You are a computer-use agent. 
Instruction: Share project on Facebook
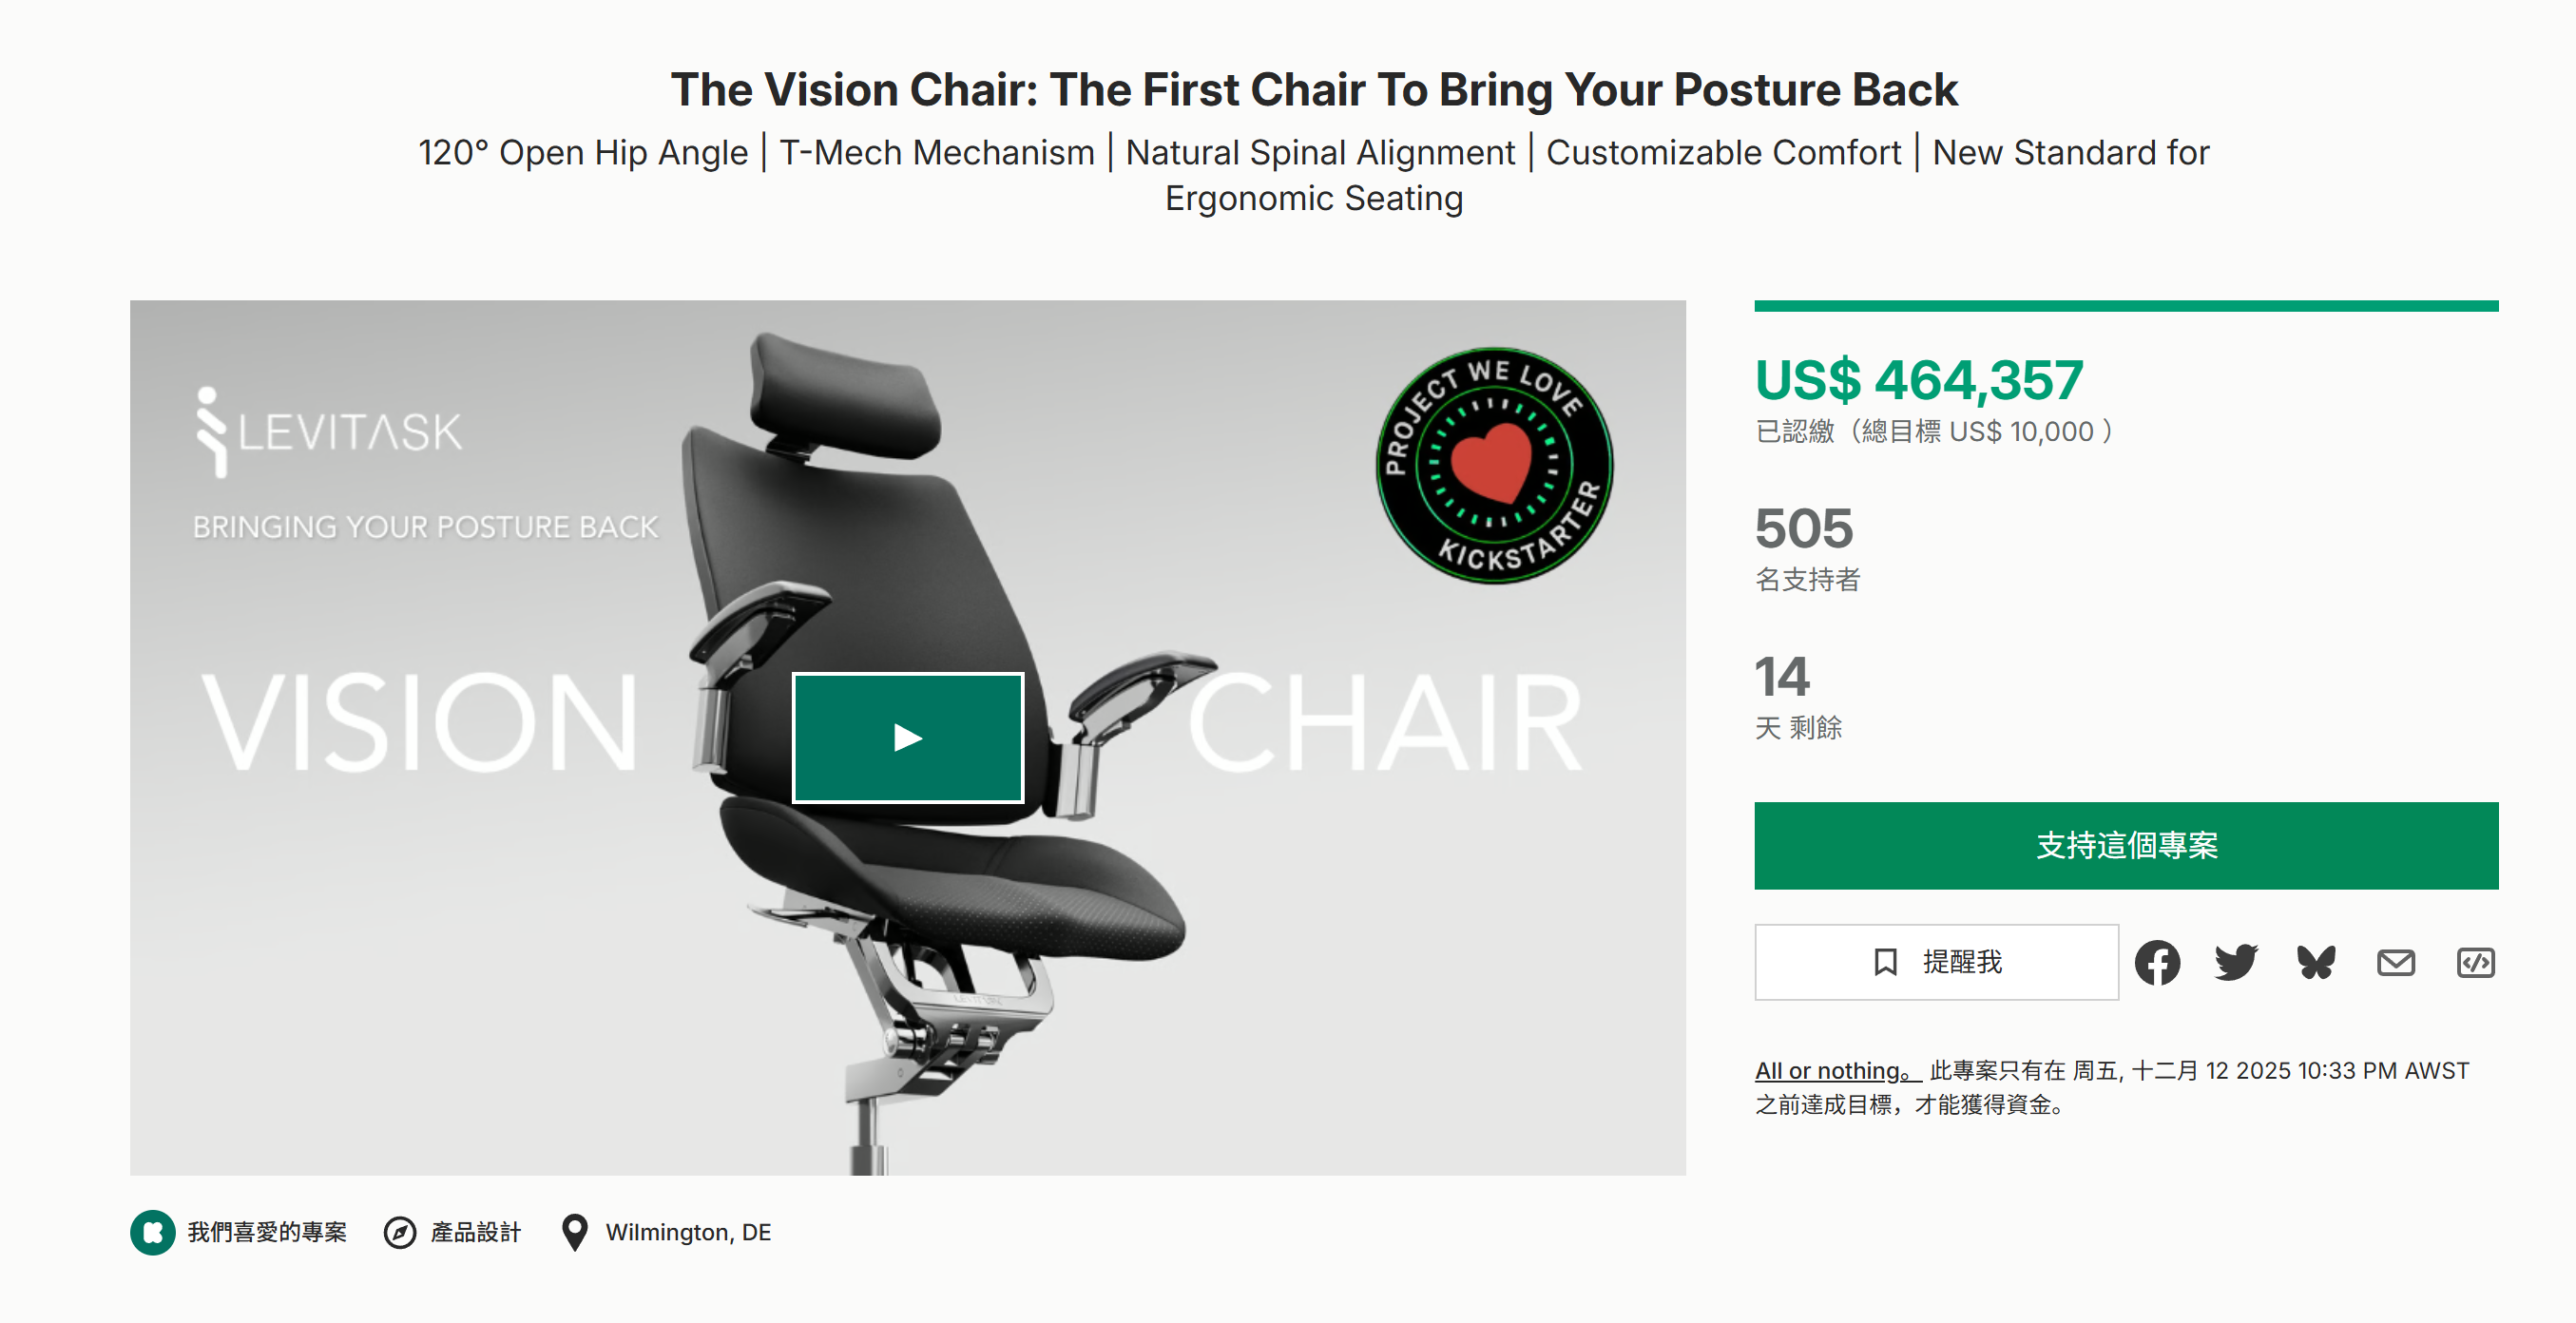coord(2157,962)
